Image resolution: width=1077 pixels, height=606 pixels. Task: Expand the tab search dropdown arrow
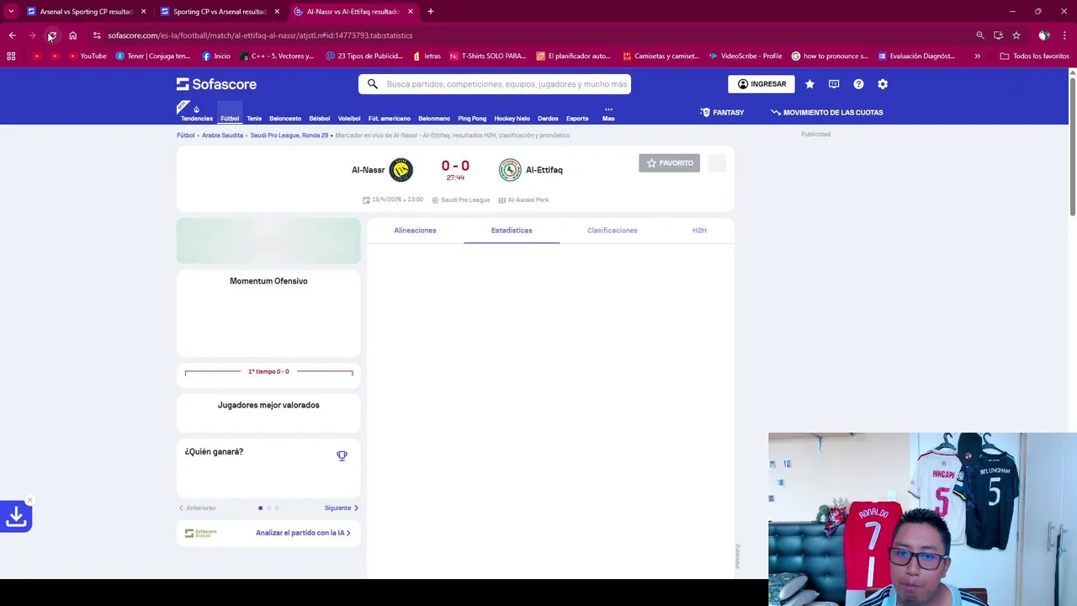pos(11,12)
